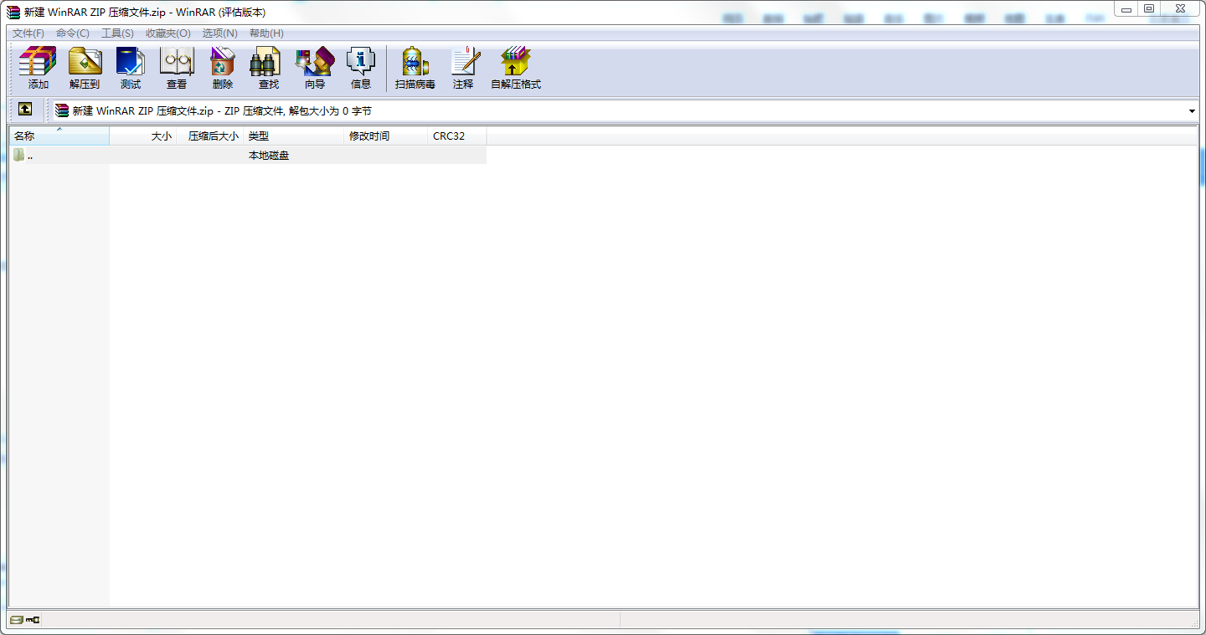Click the 自解压格式 (SFX) toolbar icon
The height and width of the screenshot is (635, 1206).
coord(516,68)
